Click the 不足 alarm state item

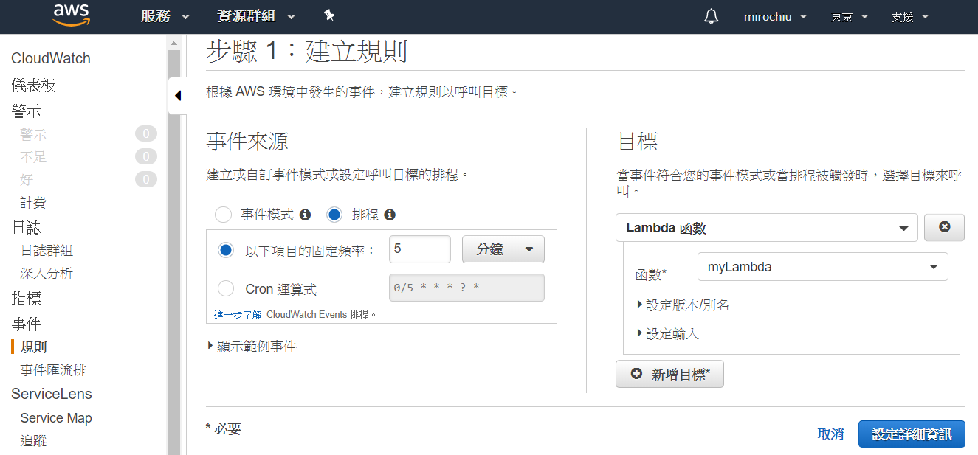[33, 157]
